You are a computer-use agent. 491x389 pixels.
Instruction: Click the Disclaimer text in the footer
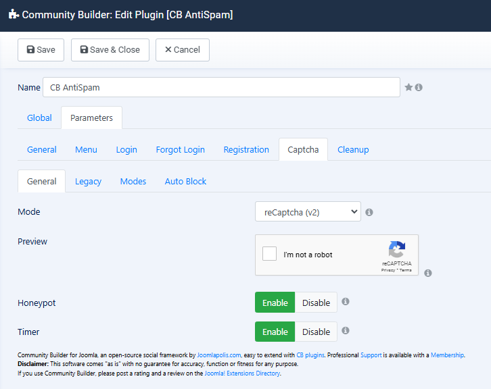158,364
